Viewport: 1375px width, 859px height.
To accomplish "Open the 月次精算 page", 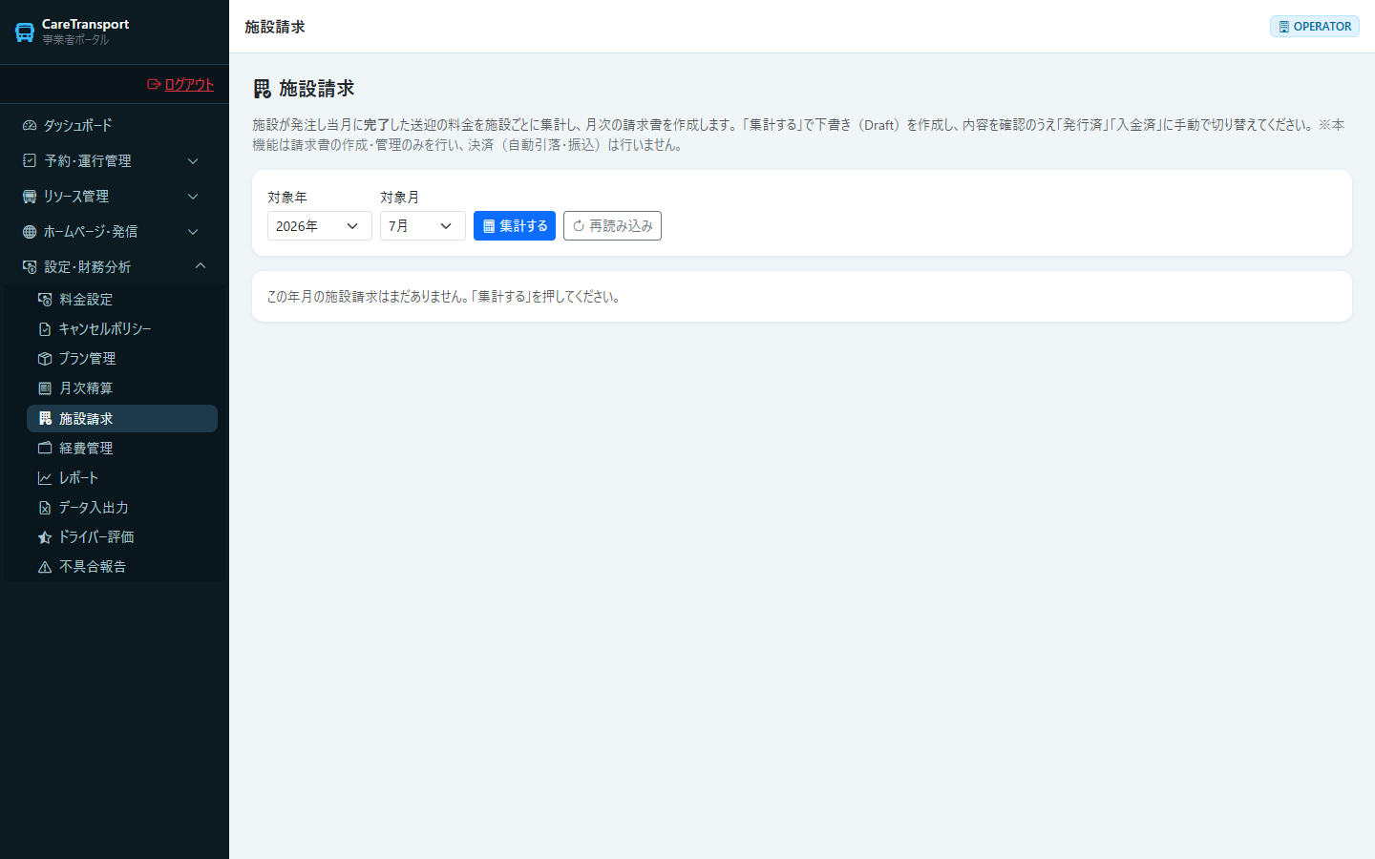I will point(122,388).
